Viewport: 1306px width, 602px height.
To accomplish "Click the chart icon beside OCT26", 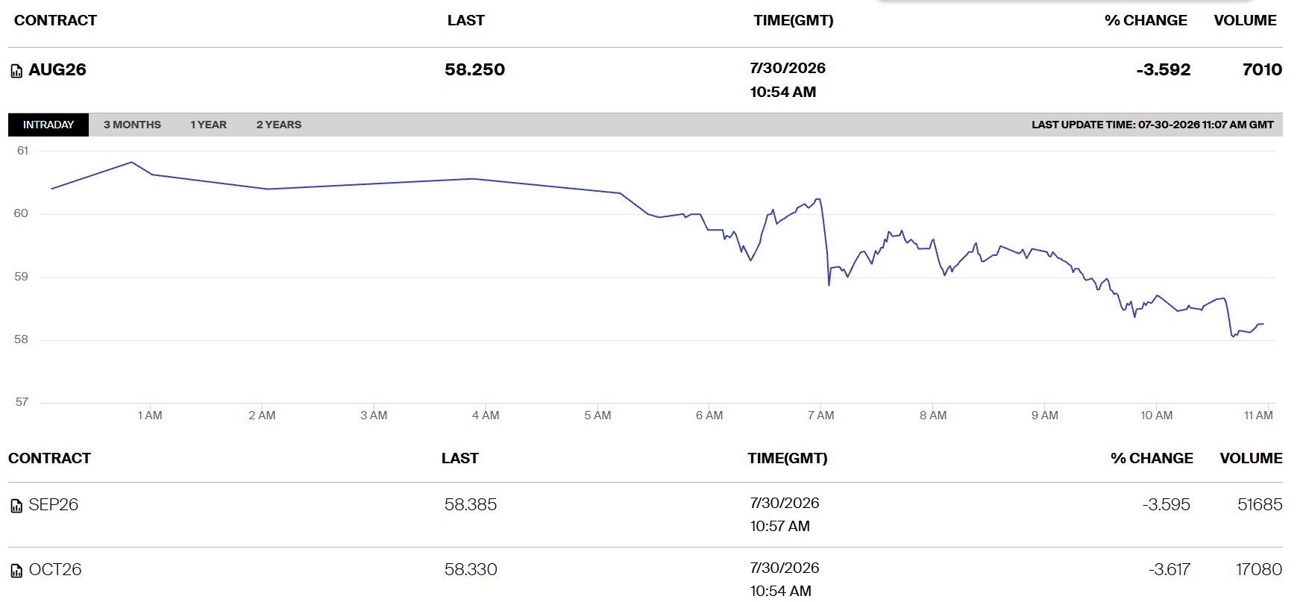I will click(x=16, y=571).
